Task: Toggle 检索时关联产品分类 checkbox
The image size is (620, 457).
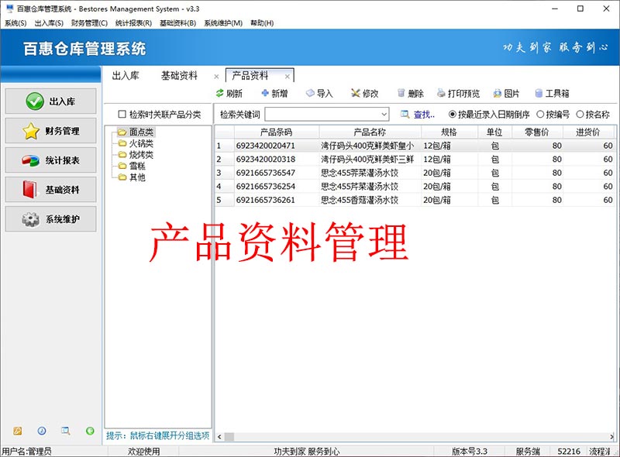Action: point(122,115)
